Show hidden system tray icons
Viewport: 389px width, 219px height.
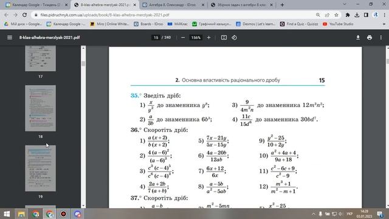pyautogui.click(x=314, y=214)
